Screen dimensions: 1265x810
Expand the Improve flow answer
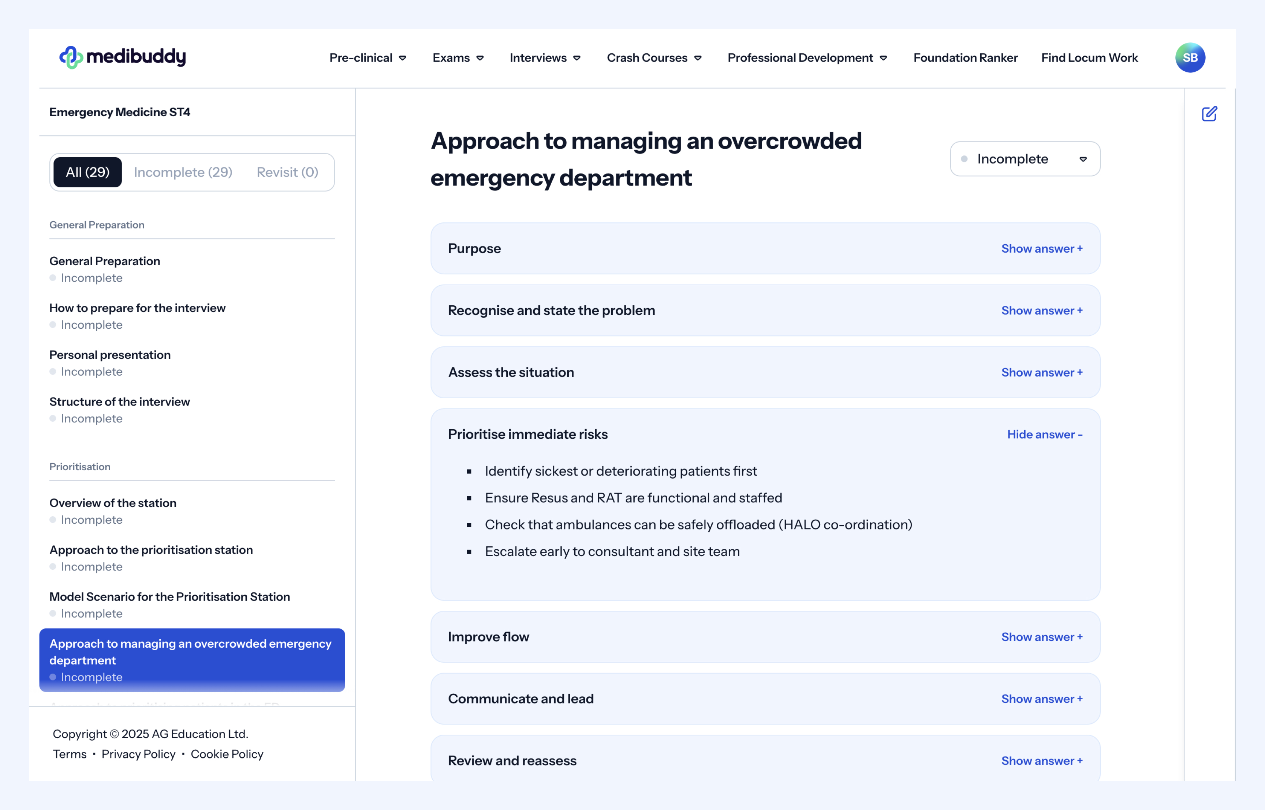(1041, 637)
